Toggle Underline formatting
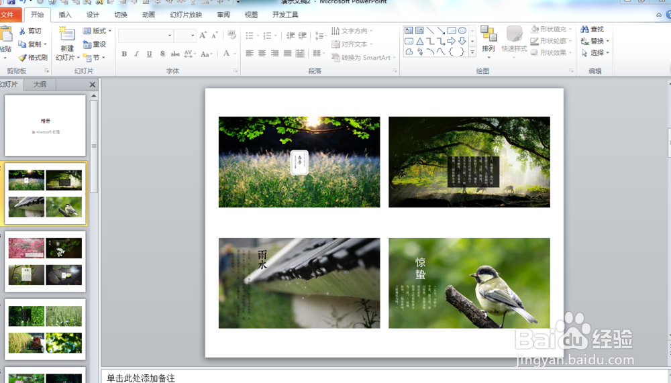The image size is (671, 383). 149,54
